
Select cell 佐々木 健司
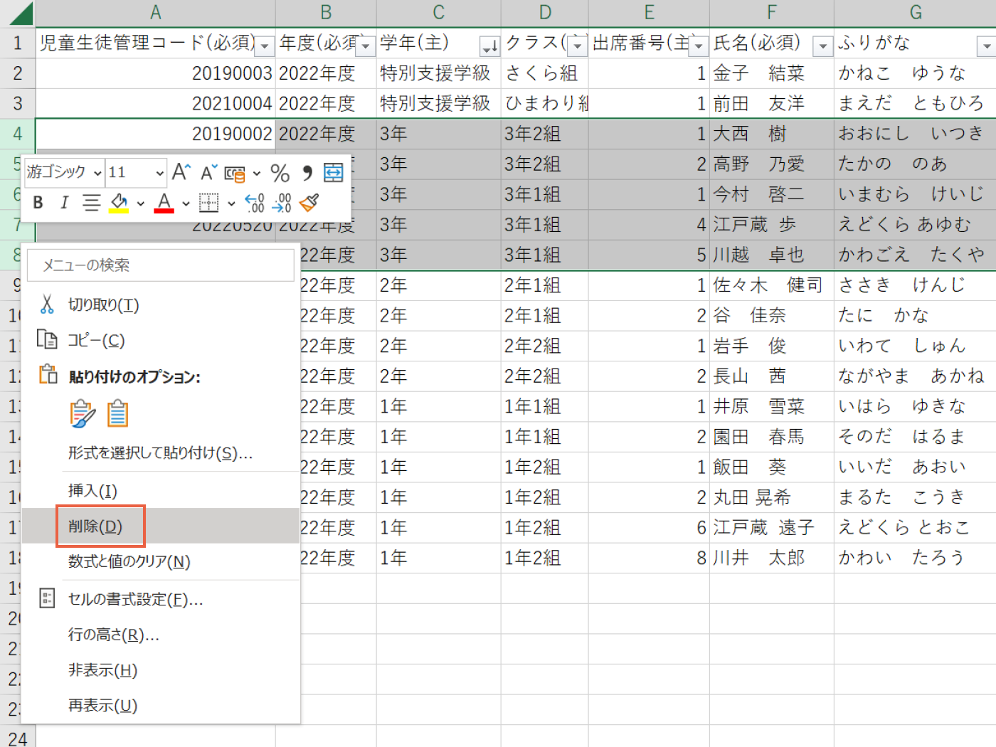coord(772,285)
